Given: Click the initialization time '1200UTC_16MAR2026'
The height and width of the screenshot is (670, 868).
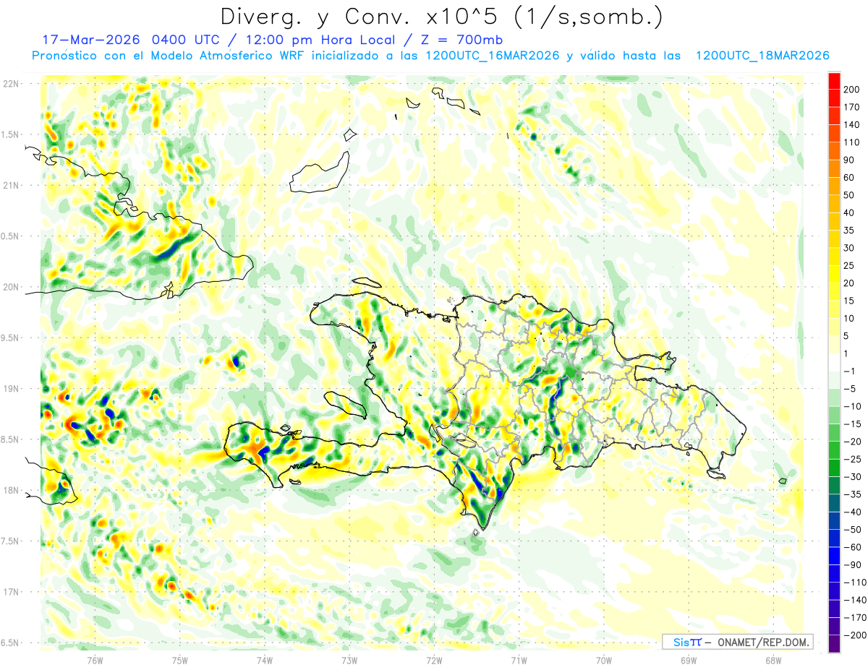Looking at the screenshot, I should (x=493, y=56).
